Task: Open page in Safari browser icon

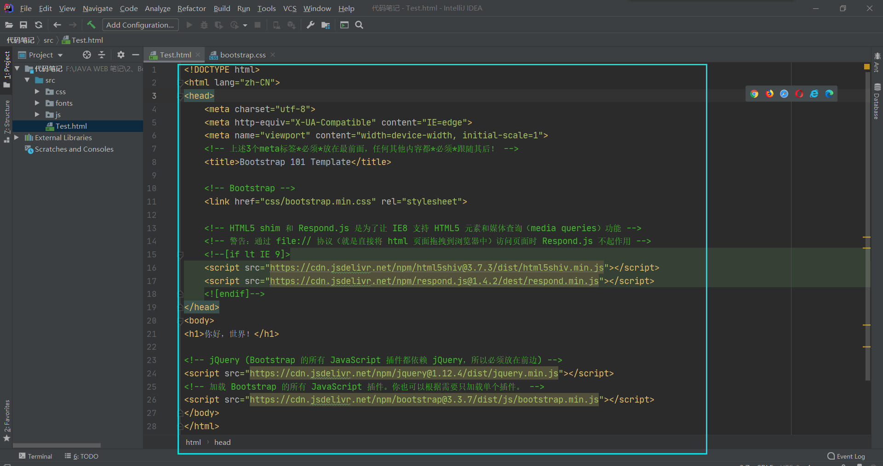Action: pyautogui.click(x=784, y=94)
